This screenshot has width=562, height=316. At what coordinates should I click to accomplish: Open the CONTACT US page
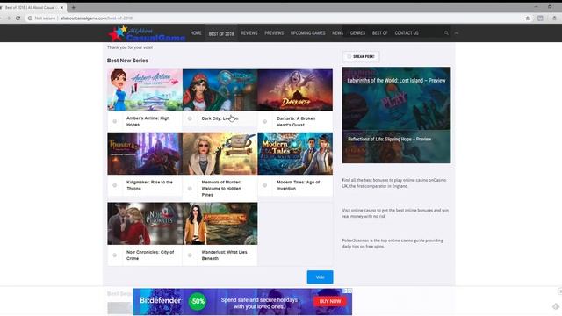pyautogui.click(x=407, y=33)
